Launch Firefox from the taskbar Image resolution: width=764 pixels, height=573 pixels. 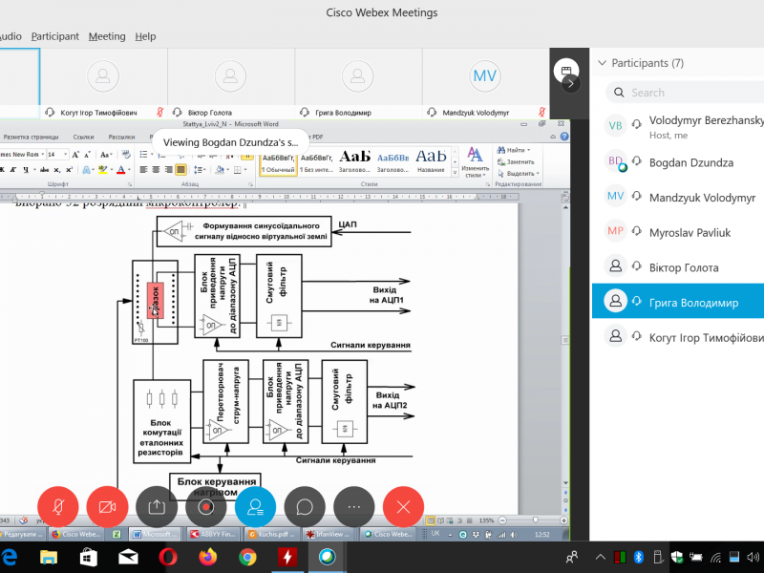207,556
